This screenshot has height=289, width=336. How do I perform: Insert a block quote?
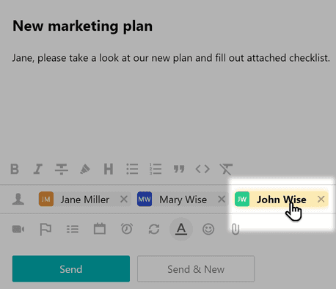click(x=179, y=169)
